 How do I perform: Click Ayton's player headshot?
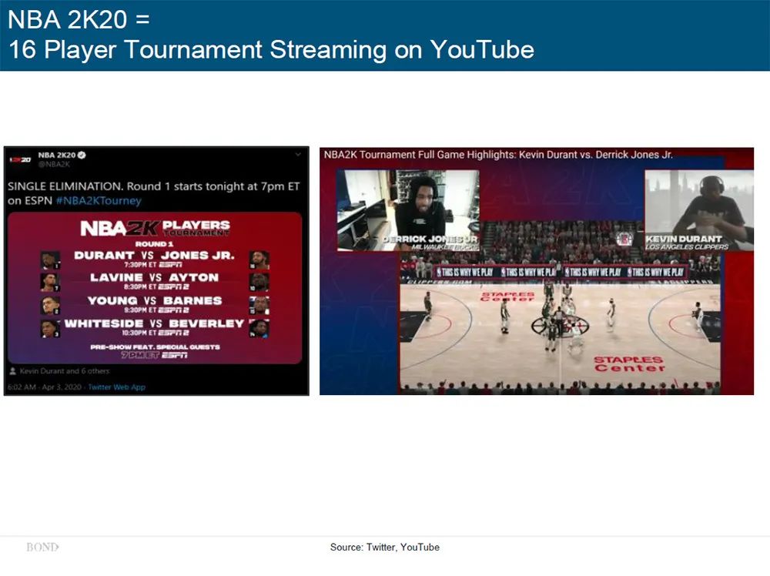tap(259, 283)
